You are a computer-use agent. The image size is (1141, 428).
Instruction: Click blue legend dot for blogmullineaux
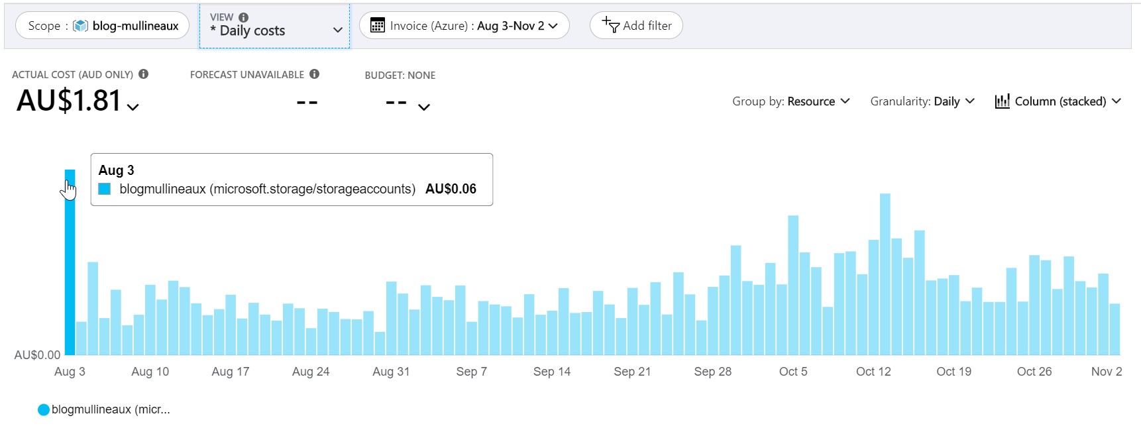pos(44,409)
